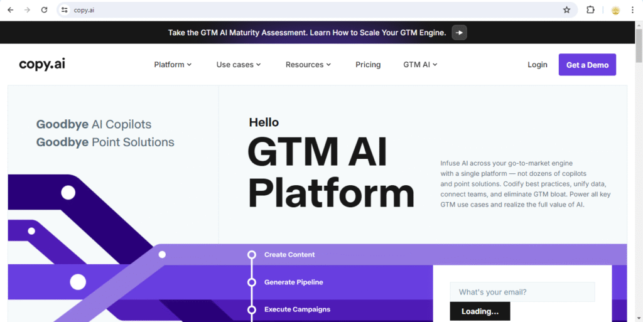Expand the Resources menu
Viewport: 643px width, 322px height.
(308, 64)
